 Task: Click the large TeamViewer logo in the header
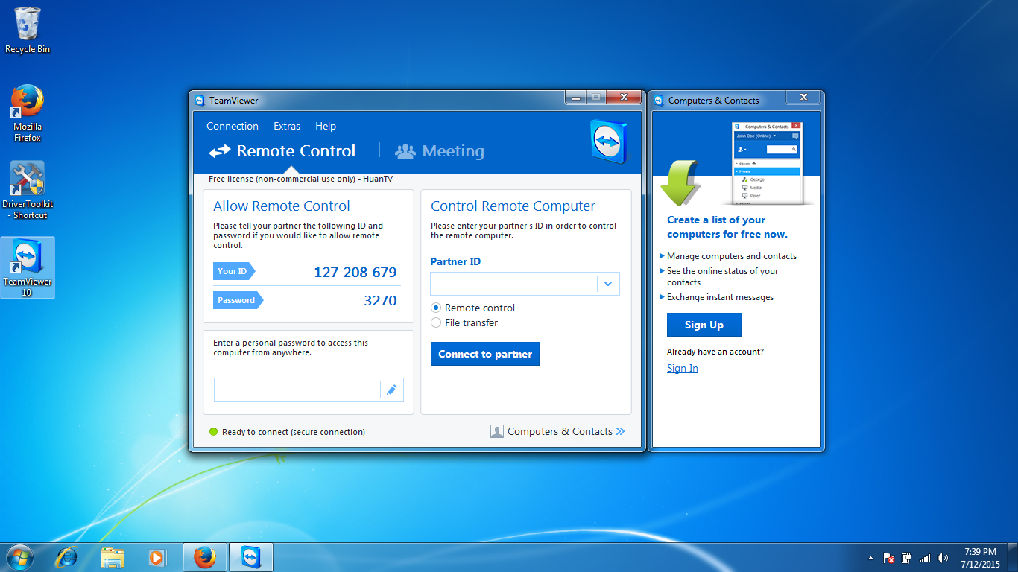[x=609, y=140]
